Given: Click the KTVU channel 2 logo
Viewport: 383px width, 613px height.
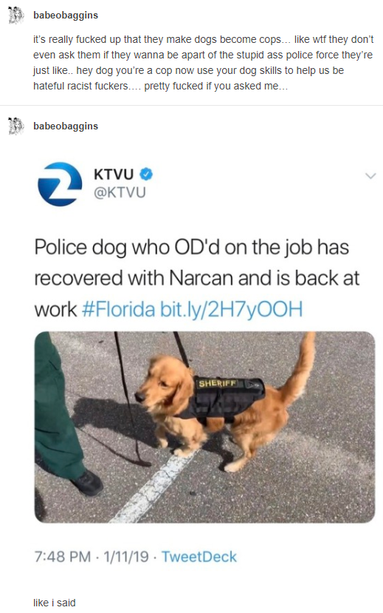Looking at the screenshot, I should pos(60,184).
